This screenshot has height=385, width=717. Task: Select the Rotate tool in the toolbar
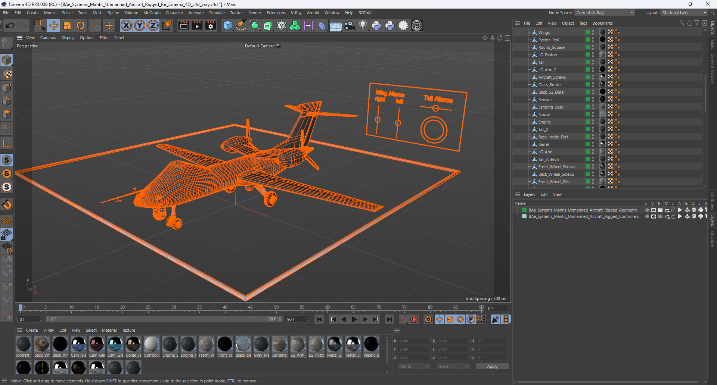click(81, 25)
